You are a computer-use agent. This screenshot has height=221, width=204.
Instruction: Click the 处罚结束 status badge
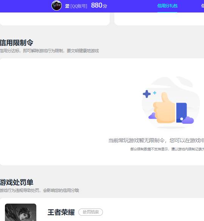pos(90,212)
